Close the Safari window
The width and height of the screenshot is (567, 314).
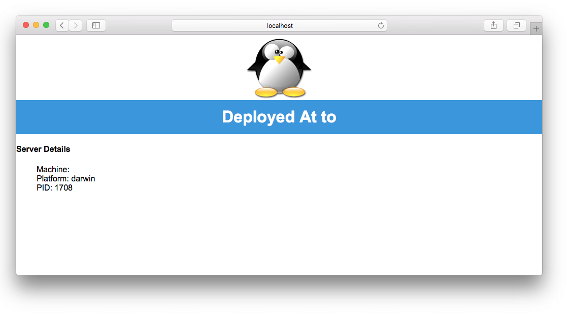click(26, 25)
